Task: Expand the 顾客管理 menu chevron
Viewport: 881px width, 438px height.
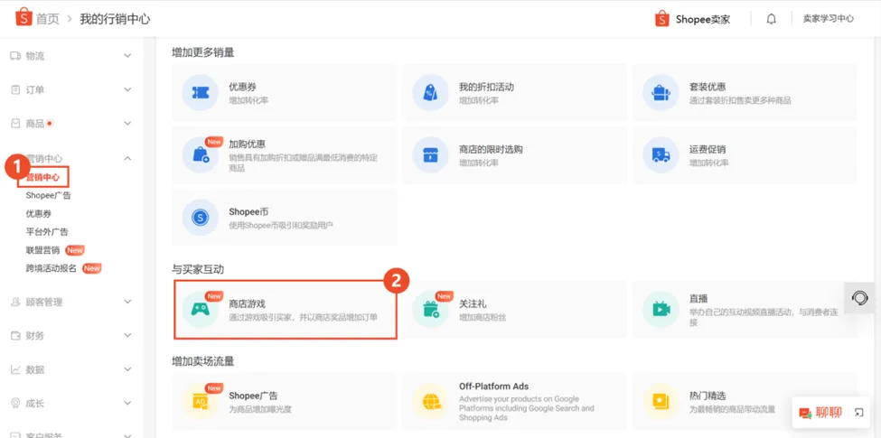Action: tap(127, 303)
